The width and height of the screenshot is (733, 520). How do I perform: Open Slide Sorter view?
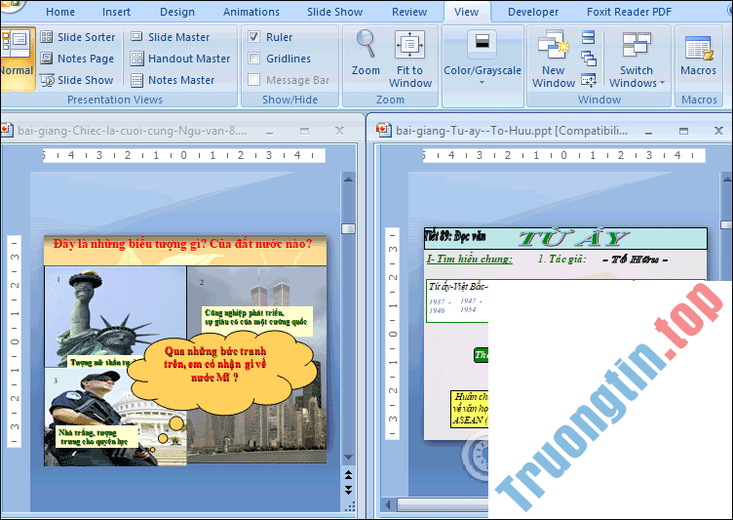pos(78,37)
